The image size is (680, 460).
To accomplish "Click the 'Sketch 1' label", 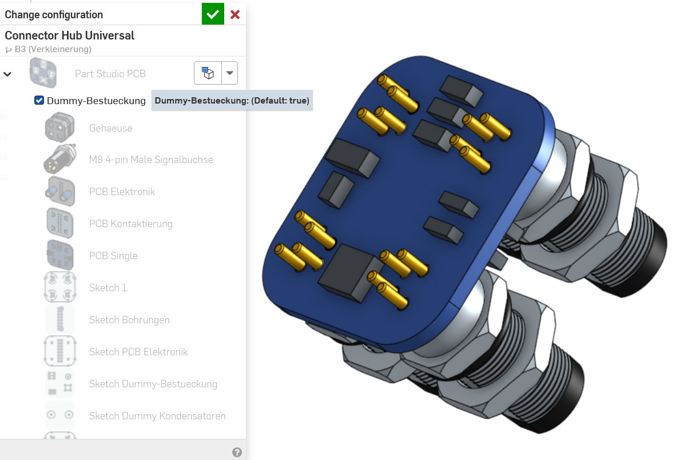I will pos(108,288).
